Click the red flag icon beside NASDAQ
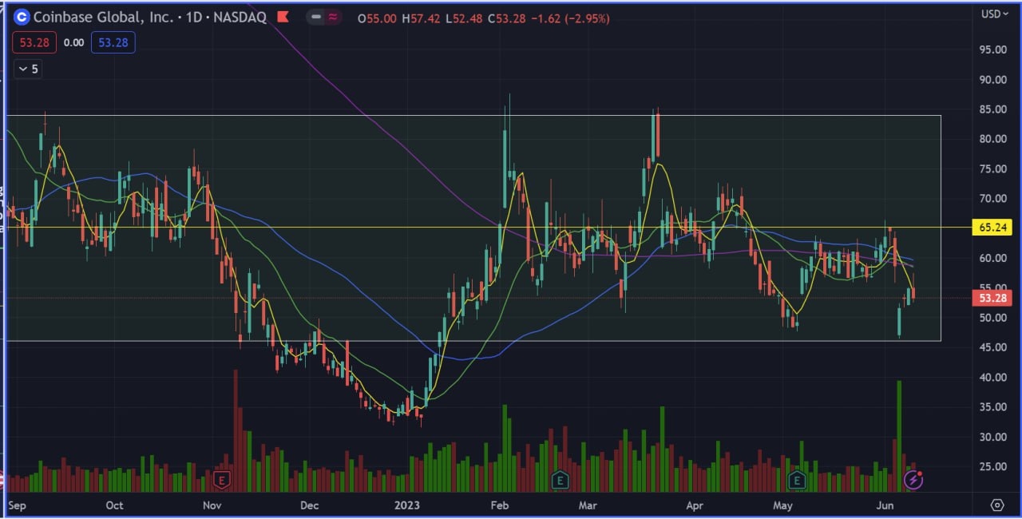The image size is (1022, 519). 282,16
